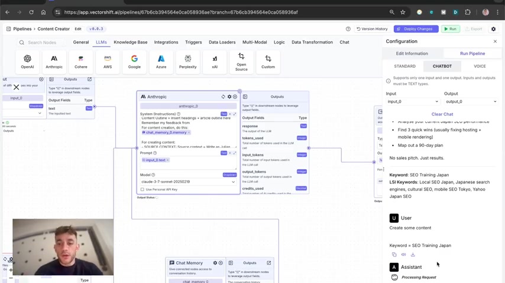
Task: Open the v0.0.3 version selector
Action: (x=96, y=29)
